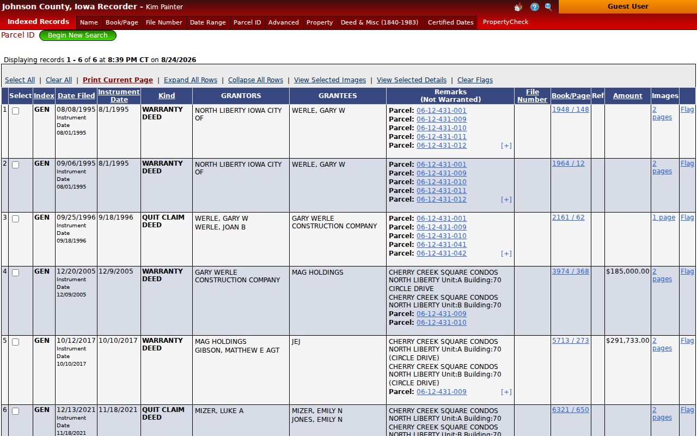Open parcel 06-12-431-041 in record 3
Viewport: 697px width, 436px height.
click(x=442, y=245)
